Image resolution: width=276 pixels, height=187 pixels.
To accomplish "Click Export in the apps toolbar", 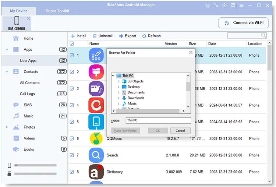I will [x=128, y=36].
